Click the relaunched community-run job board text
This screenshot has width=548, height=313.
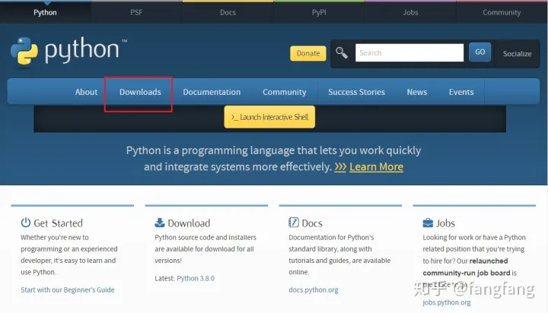pos(467,267)
